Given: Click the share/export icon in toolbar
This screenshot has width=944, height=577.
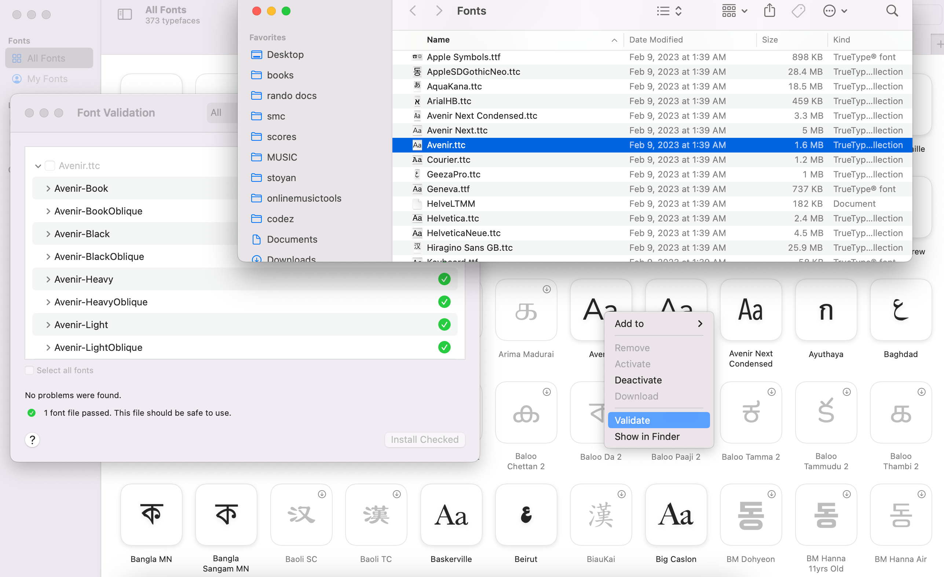Looking at the screenshot, I should [769, 11].
